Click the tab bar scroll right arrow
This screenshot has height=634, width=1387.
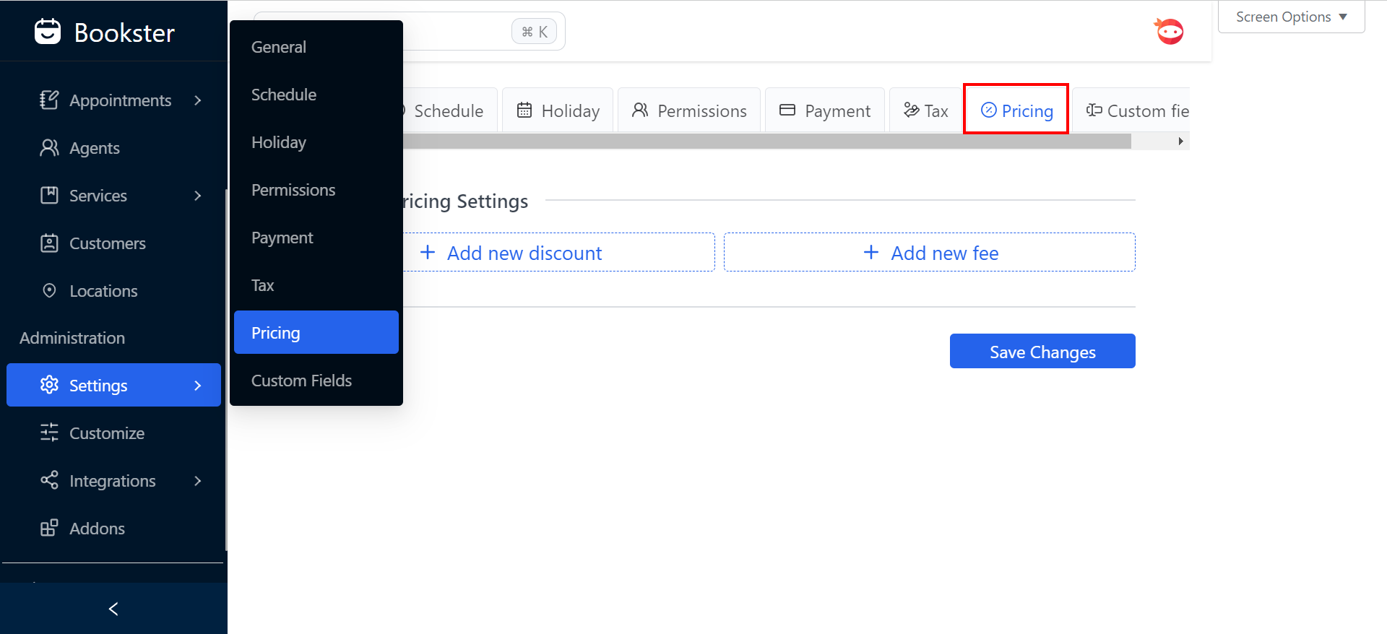click(1180, 142)
